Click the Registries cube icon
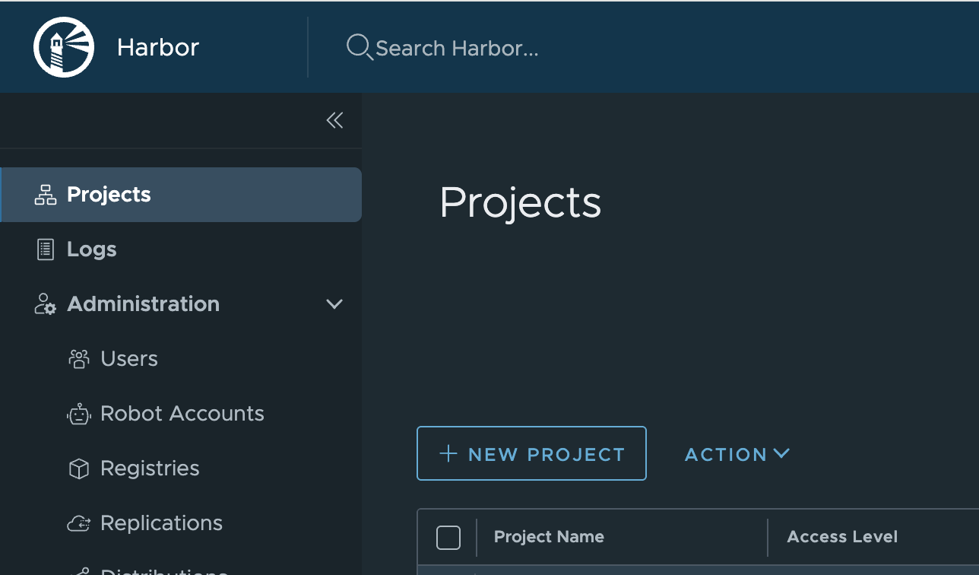 tap(79, 469)
